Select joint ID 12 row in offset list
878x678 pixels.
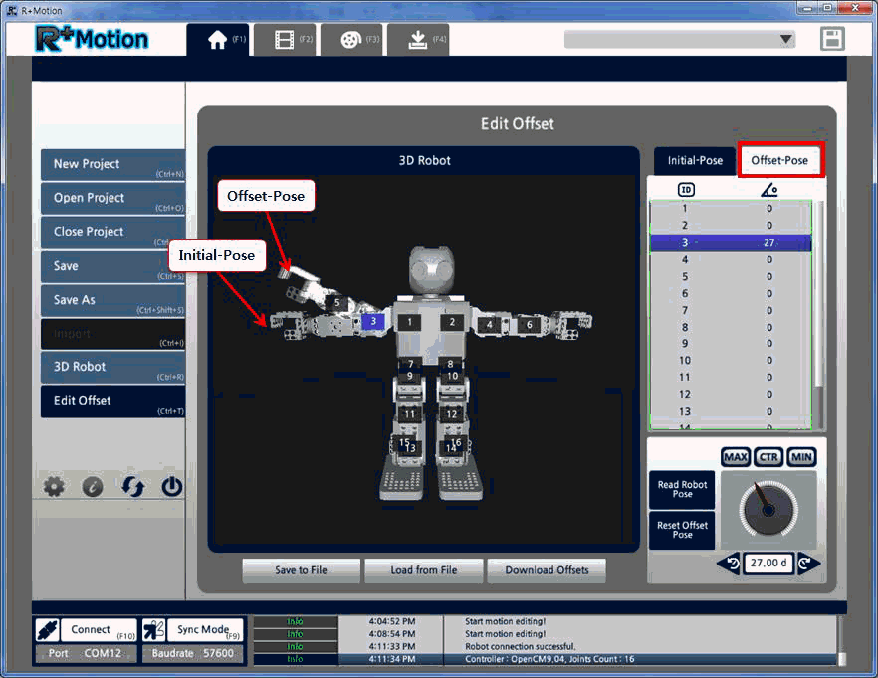click(731, 394)
